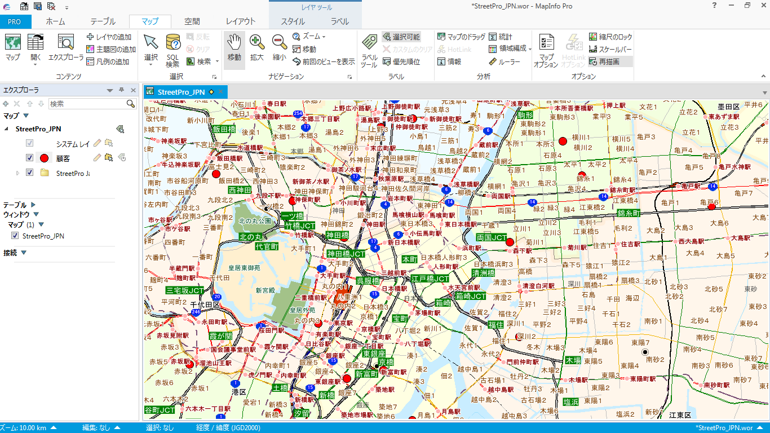The width and height of the screenshot is (770, 433).
Task: Select the 縮小 zoom-out tool
Action: pos(279,48)
